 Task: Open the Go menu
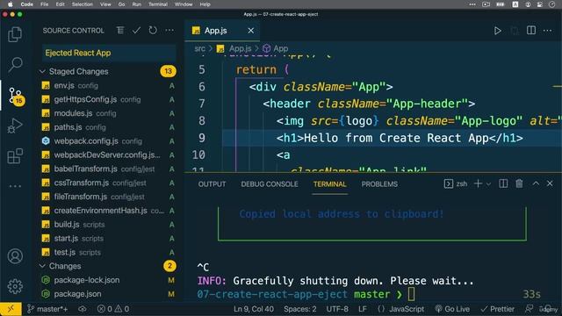(121, 4)
